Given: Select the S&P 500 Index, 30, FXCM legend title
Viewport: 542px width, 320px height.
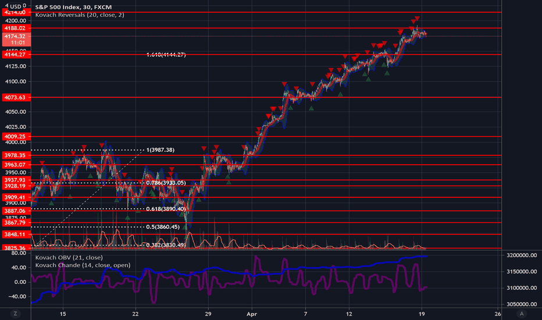Looking at the screenshot, I should [x=73, y=7].
